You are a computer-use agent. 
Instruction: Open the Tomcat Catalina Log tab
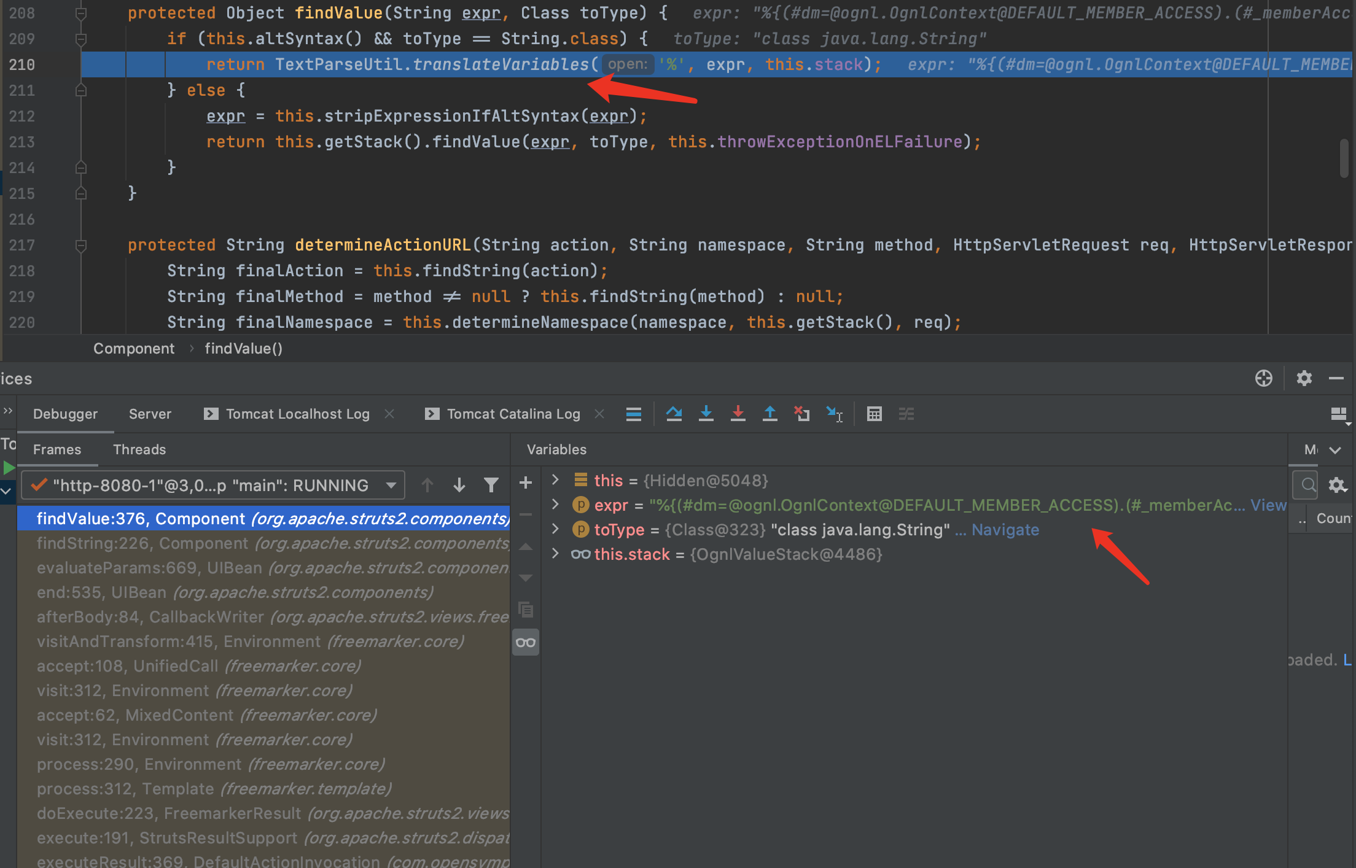(502, 414)
